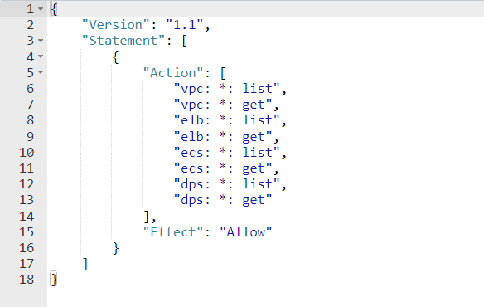Collapse the root object fold arrow on line 1
Image resolution: width=484 pixels, height=307 pixels.
tap(41, 9)
